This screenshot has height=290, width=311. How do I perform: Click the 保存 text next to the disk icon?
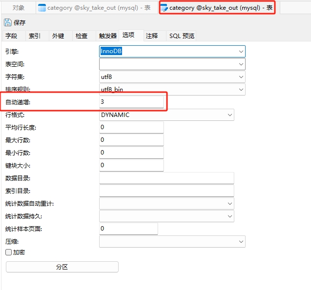20,23
